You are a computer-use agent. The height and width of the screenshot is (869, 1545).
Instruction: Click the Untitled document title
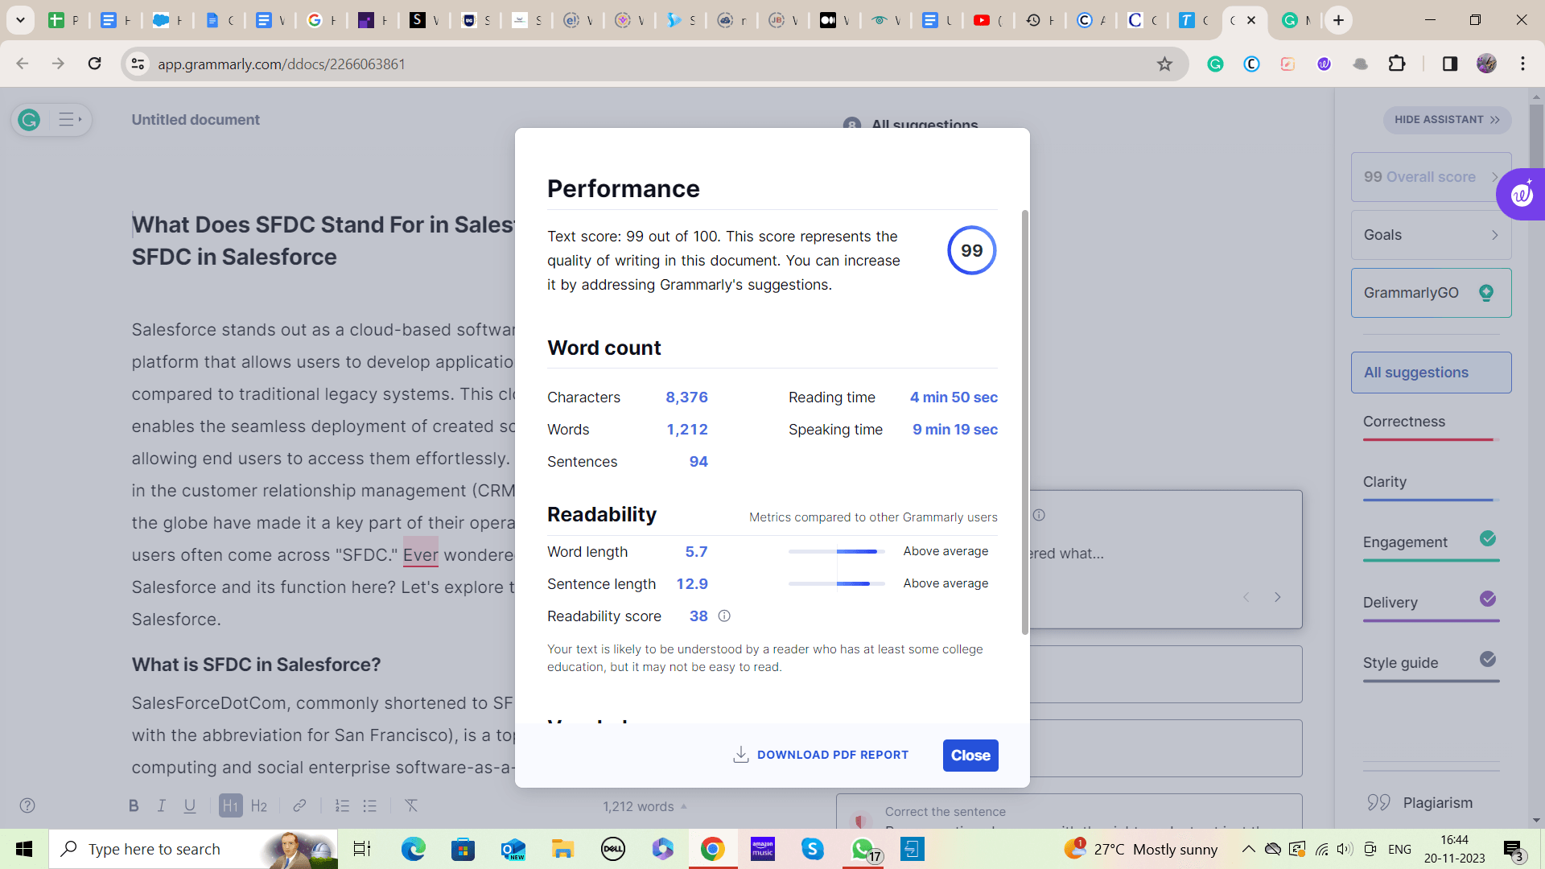tap(196, 120)
